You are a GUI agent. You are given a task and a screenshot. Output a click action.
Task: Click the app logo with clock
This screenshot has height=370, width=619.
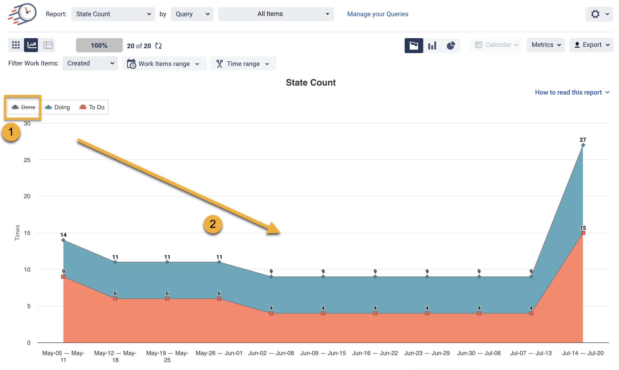23,14
